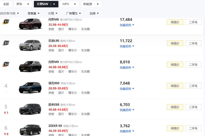
Task: Expand the 价格 filter dropdown
Action: point(53,13)
